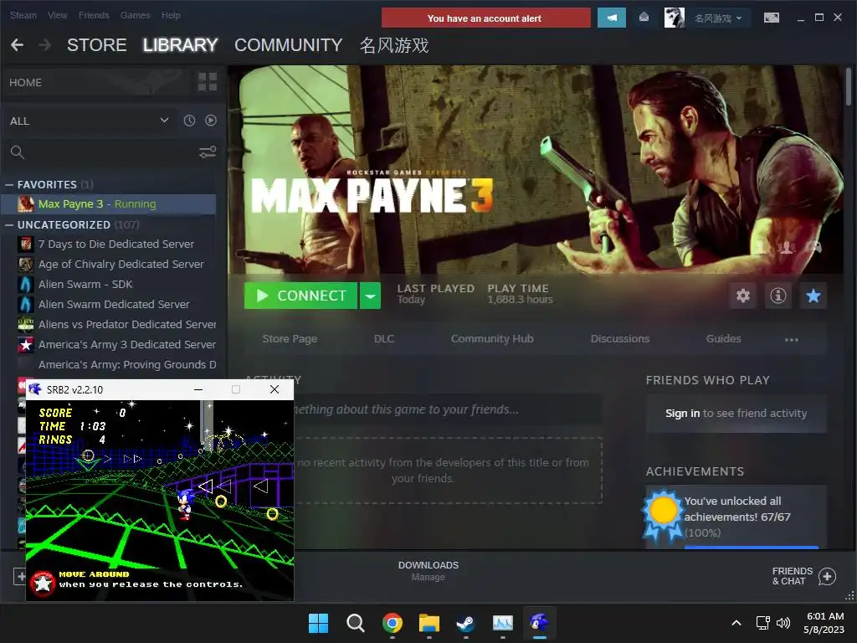Screen dimensions: 857x643
Task: Click the Friends & Chat plus icon
Action: pos(827,576)
